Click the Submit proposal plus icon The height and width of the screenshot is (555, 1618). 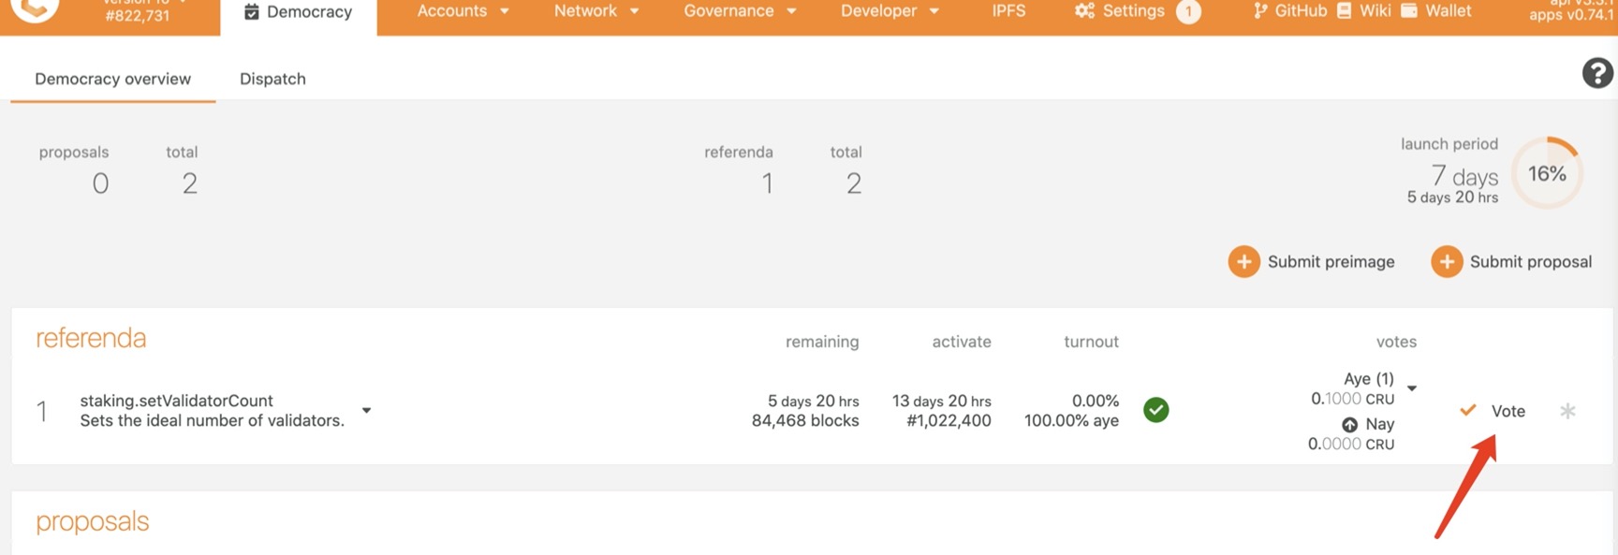coord(1447,262)
